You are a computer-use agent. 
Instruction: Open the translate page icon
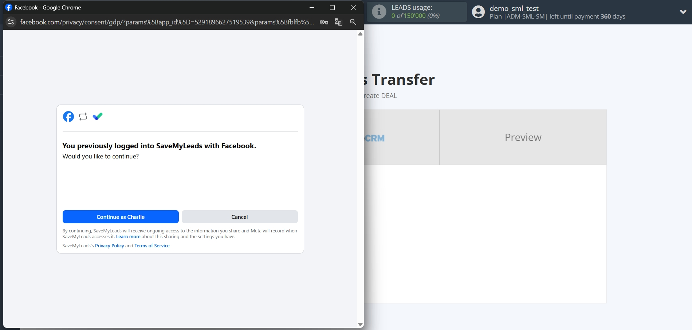pyautogui.click(x=338, y=22)
